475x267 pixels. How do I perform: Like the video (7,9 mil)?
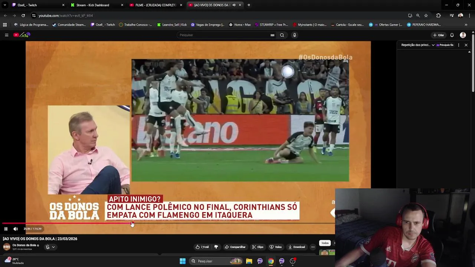click(x=202, y=247)
